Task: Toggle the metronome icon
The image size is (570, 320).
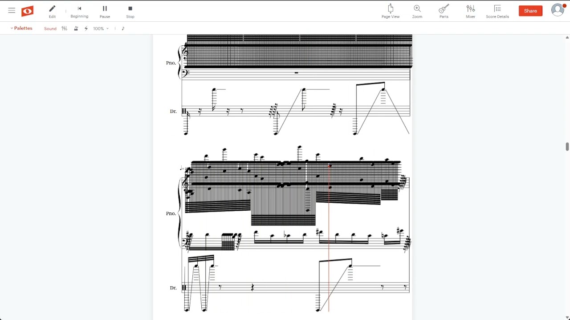Action: (76, 28)
